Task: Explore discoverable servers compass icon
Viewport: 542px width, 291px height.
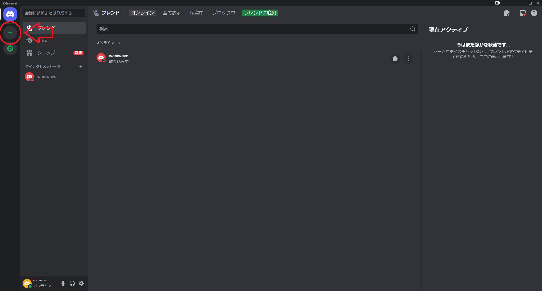Action: coord(10,48)
